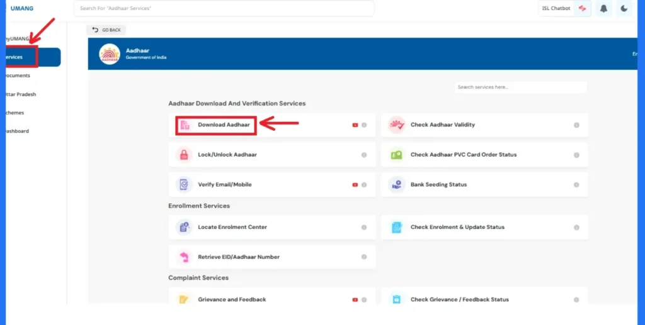Open Lock/Unlock Aadhaar service

[227, 155]
